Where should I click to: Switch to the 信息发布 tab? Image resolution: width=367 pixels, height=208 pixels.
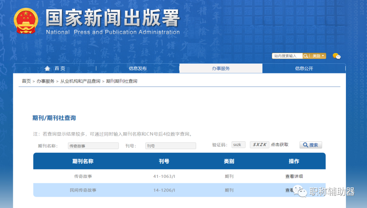coord(138,68)
